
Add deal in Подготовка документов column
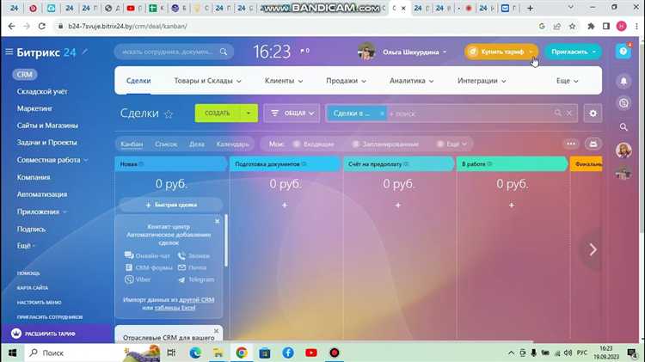point(285,205)
